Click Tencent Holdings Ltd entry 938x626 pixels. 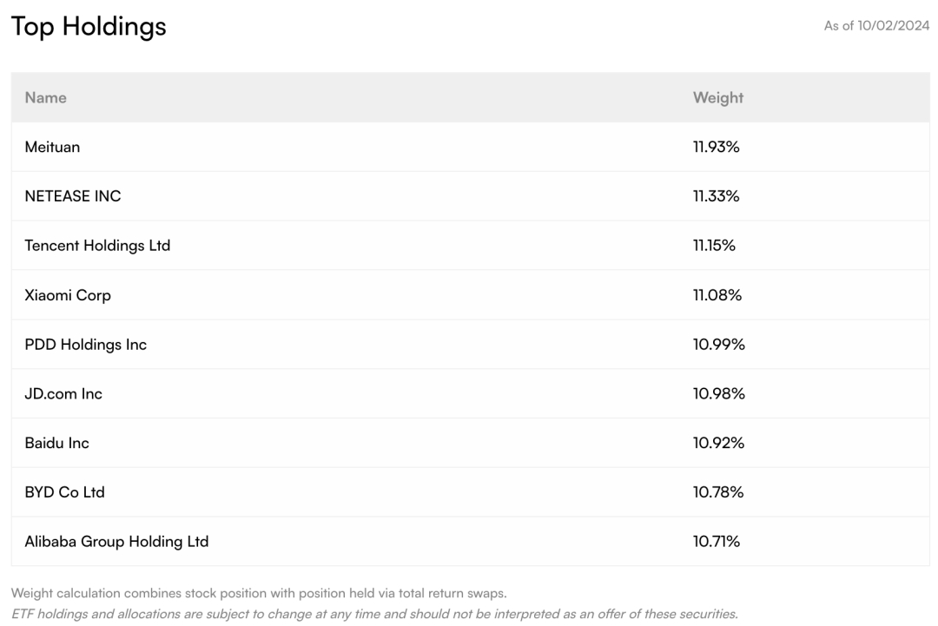click(x=97, y=246)
